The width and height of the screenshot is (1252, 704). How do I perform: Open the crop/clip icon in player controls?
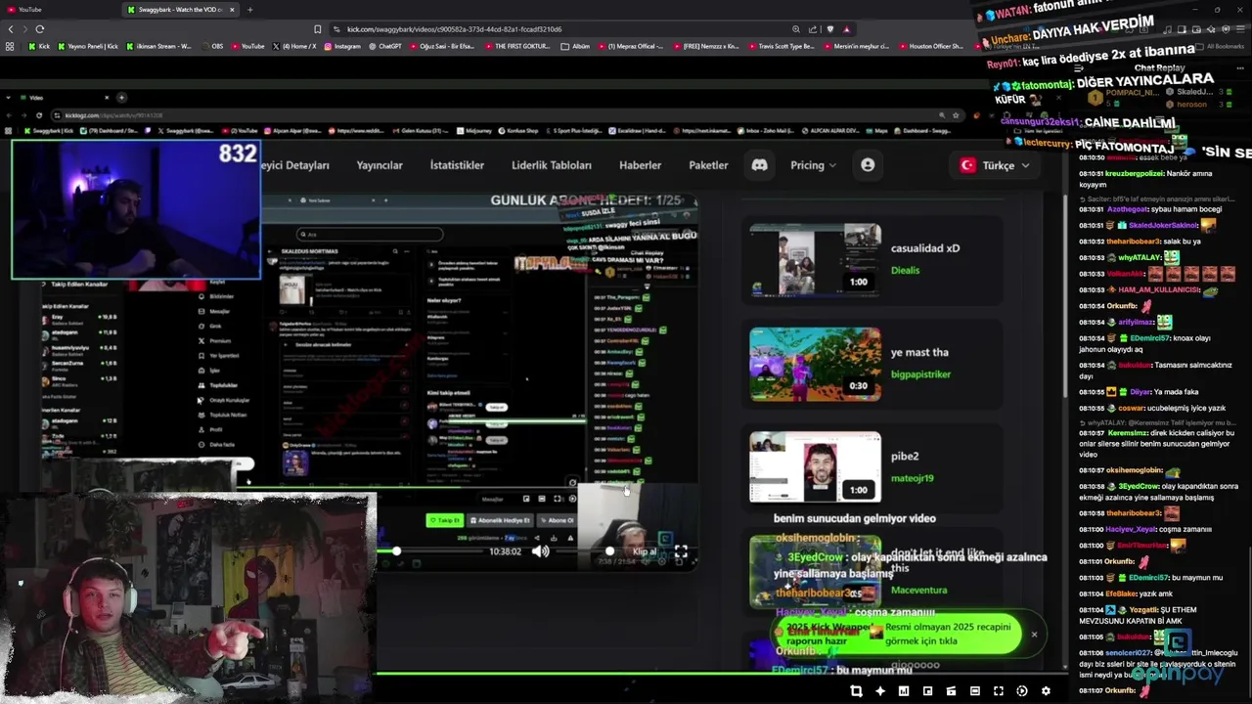(856, 691)
